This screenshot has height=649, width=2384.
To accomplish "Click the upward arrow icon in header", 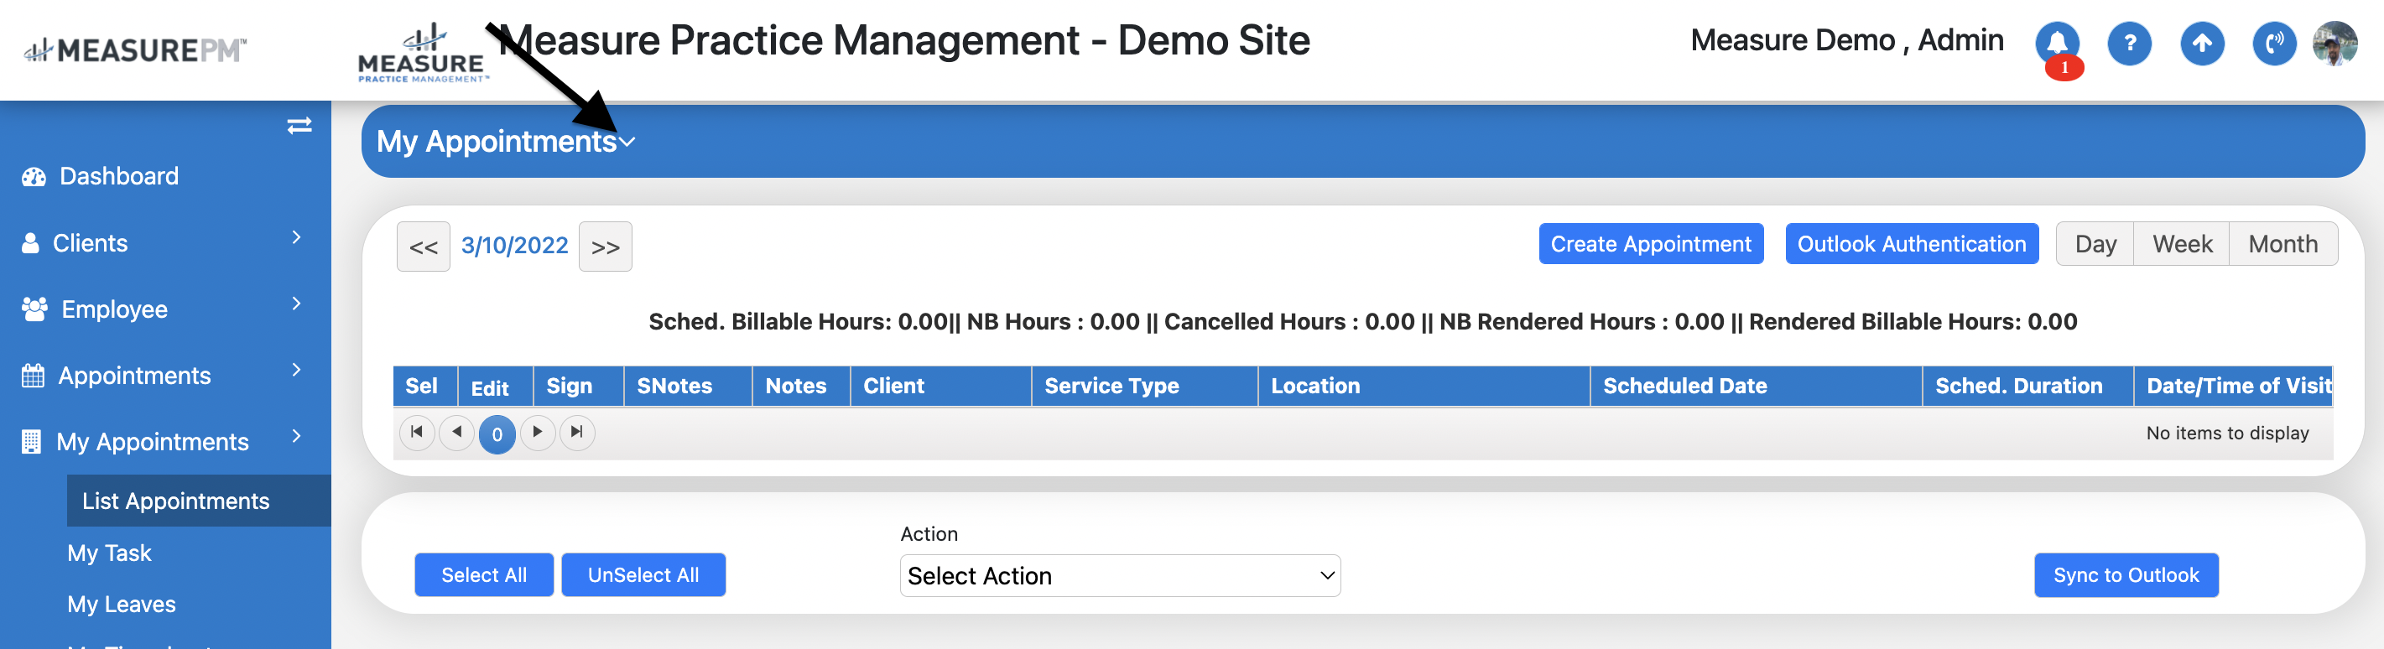I will click(2202, 44).
